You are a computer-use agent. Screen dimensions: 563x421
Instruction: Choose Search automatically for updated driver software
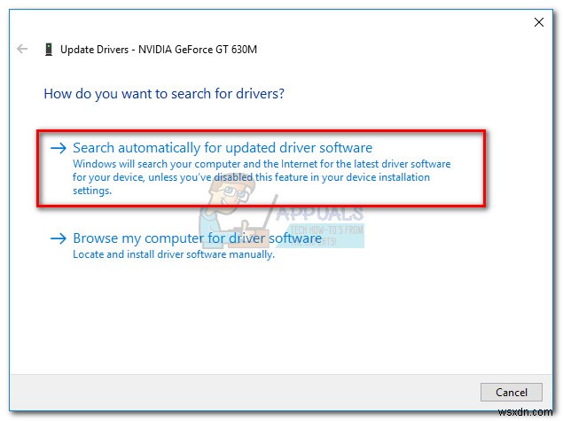(x=223, y=148)
